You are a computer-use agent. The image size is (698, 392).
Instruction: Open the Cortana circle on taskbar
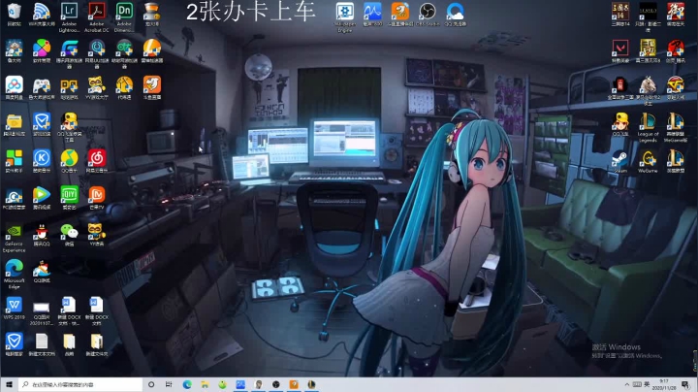(x=151, y=384)
